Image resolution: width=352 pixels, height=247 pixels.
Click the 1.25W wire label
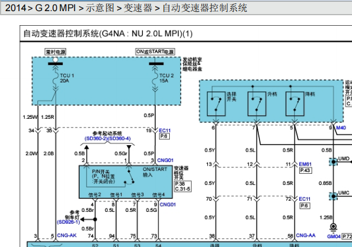click(30, 117)
